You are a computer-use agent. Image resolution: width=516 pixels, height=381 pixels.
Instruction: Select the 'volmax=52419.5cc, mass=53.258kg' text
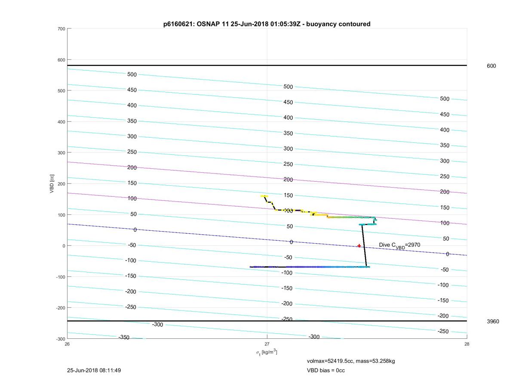(351, 361)
